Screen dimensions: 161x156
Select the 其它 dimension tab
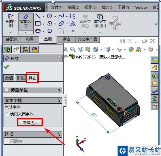pyautogui.click(x=32, y=78)
